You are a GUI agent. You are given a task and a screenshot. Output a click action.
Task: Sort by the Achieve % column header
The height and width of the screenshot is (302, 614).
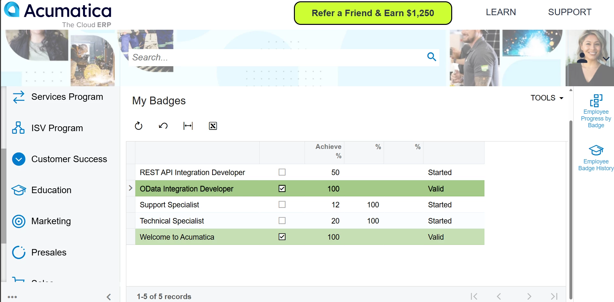click(x=324, y=152)
